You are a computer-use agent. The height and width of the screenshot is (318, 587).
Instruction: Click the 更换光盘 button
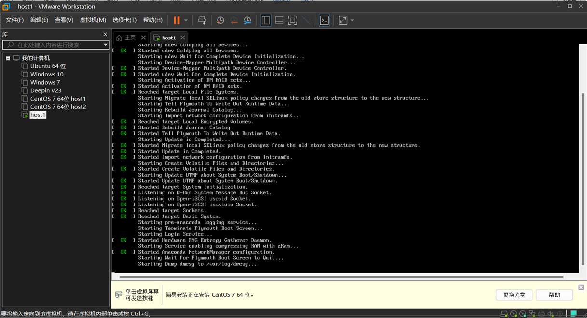[514, 295]
